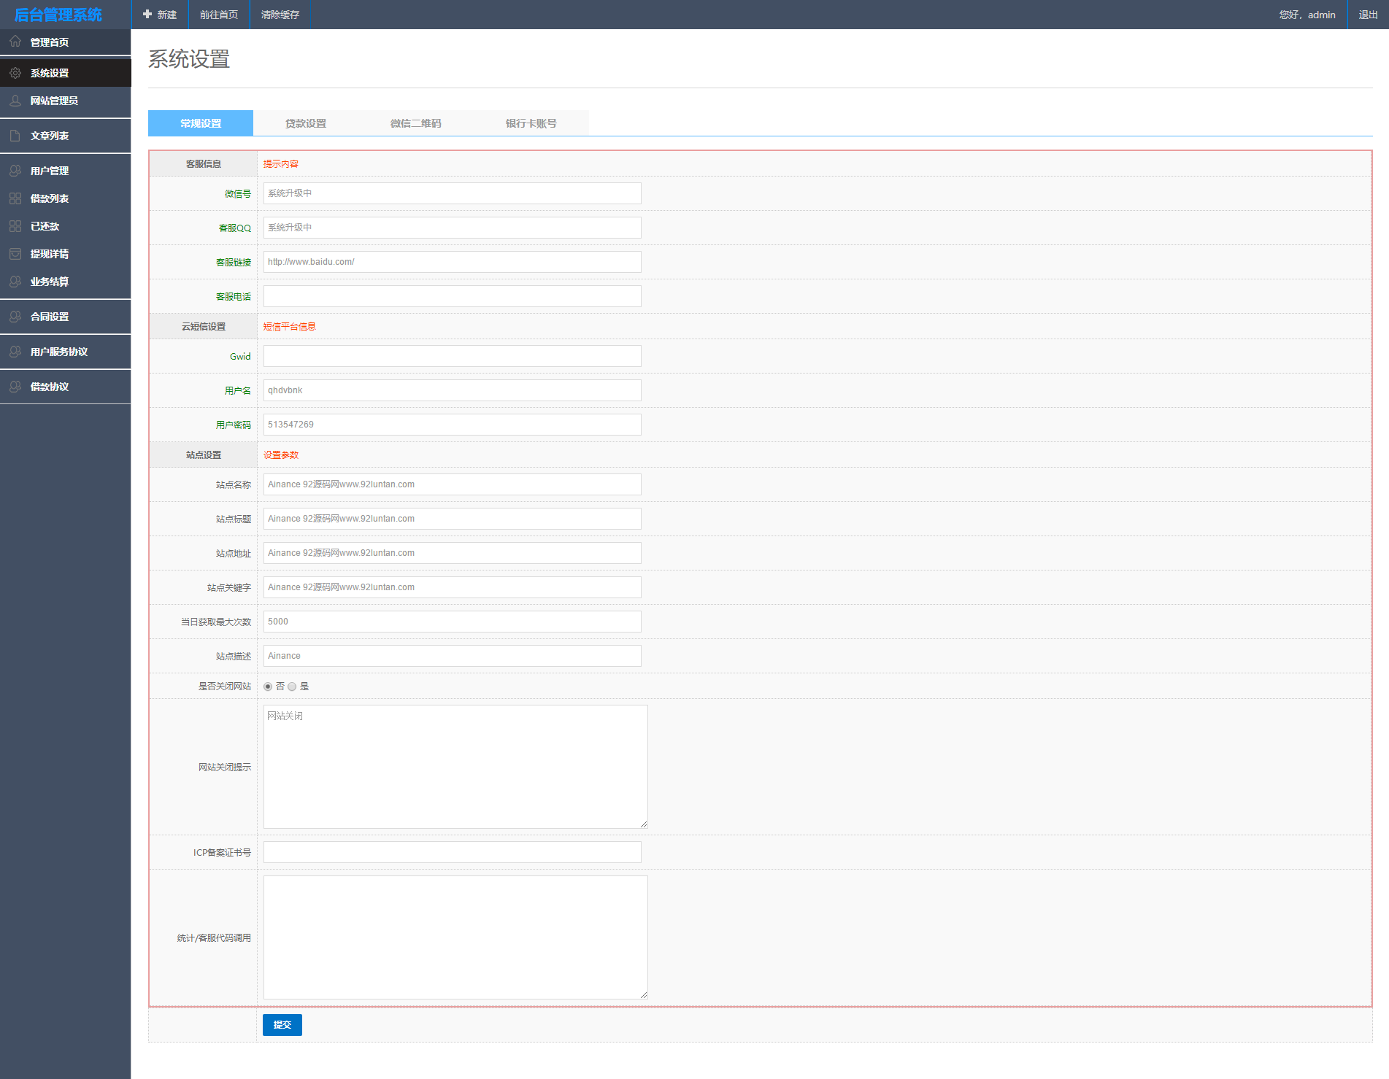Viewport: 1389px width, 1079px height.
Task: Click the document icon beside 文章列表
Action: [15, 136]
